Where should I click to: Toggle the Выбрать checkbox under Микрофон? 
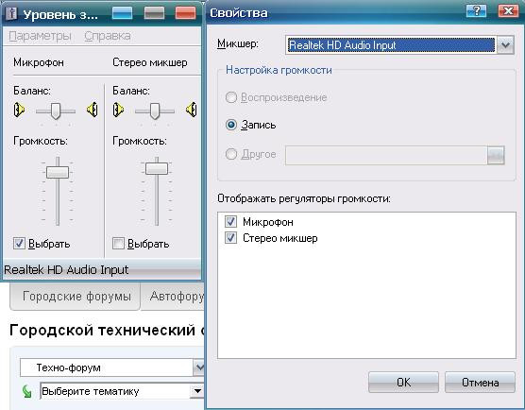click(19, 243)
